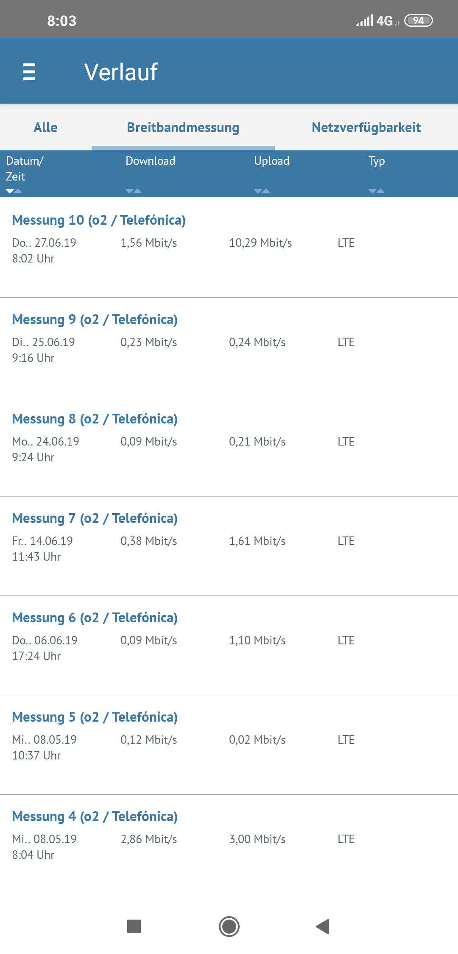
Task: Open recent apps square button
Action: [x=134, y=926]
